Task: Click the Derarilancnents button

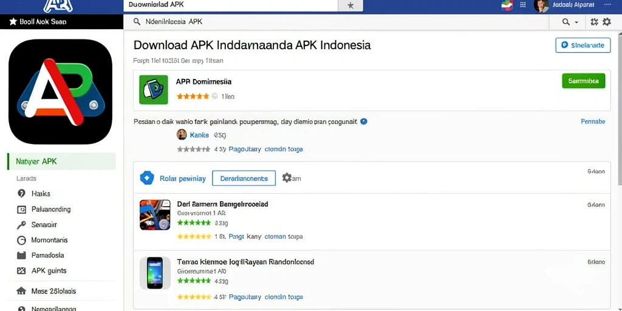Action: tap(244, 179)
